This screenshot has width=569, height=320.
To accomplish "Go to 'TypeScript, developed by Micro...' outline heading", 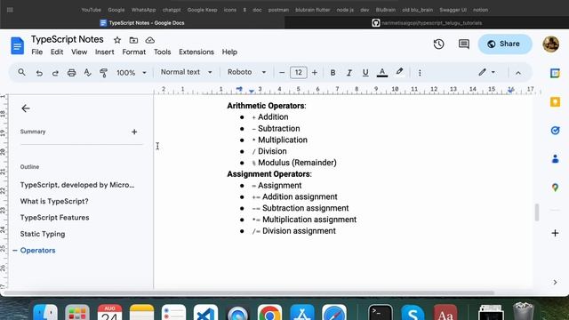I will [x=77, y=185].
